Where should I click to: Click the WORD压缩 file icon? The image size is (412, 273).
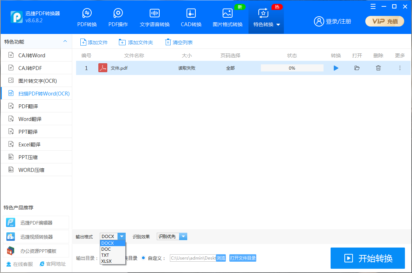(11, 169)
